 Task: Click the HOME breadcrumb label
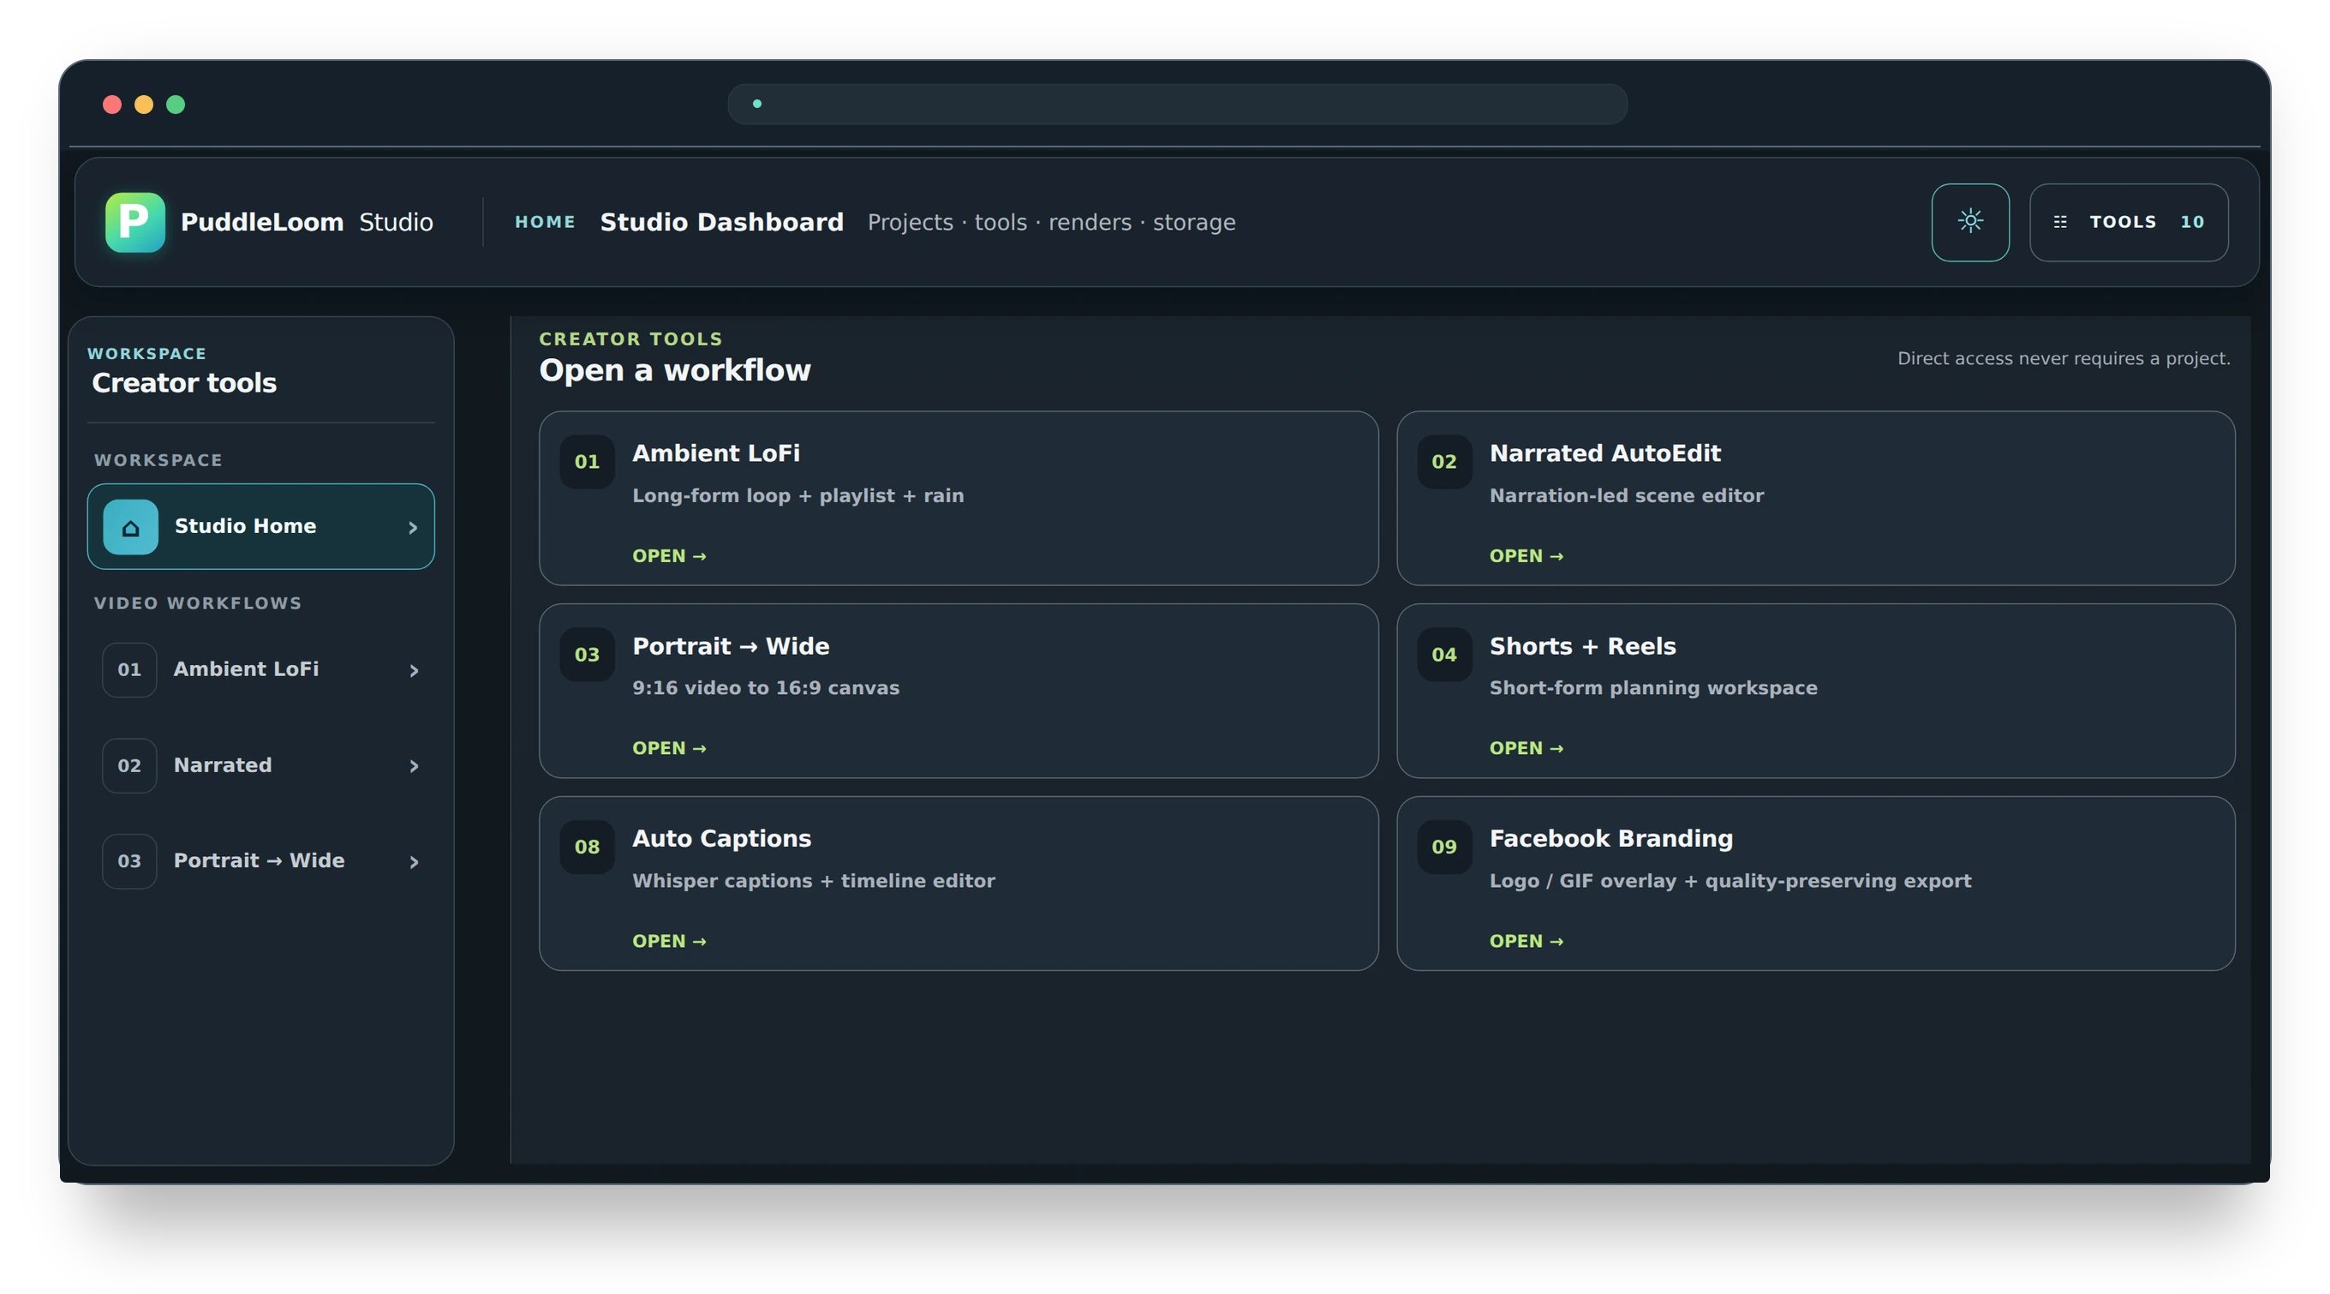coord(545,222)
